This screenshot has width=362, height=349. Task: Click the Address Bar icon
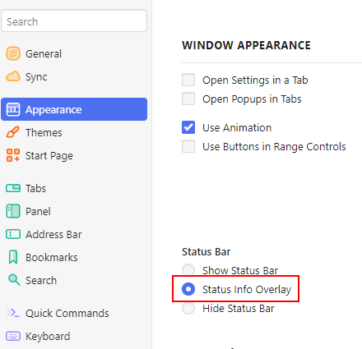point(13,234)
